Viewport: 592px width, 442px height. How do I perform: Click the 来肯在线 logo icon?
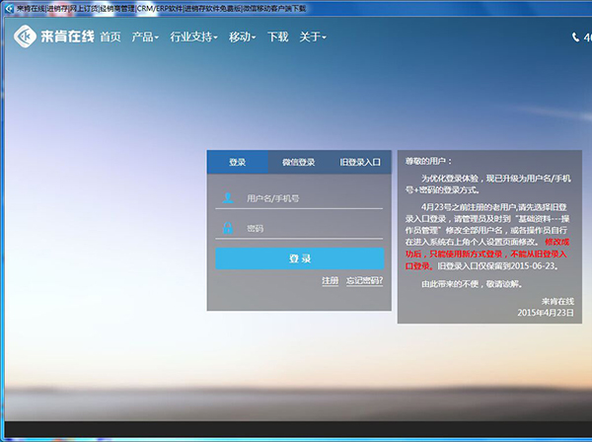click(x=25, y=37)
